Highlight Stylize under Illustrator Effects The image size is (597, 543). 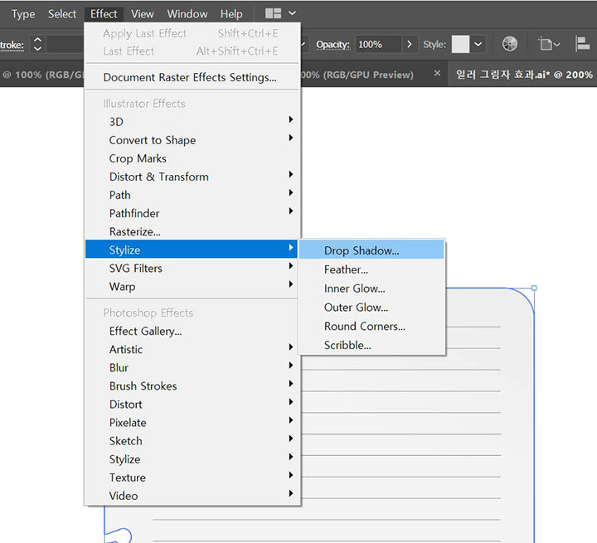tap(192, 250)
